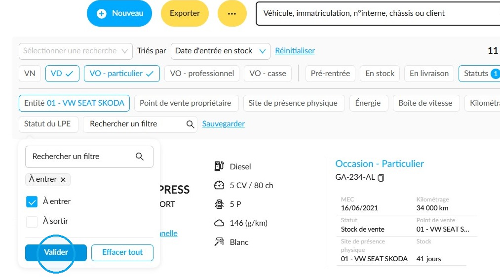500x280 pixels.
Task: Open the Énergie filter dropdown
Action: coord(369,103)
